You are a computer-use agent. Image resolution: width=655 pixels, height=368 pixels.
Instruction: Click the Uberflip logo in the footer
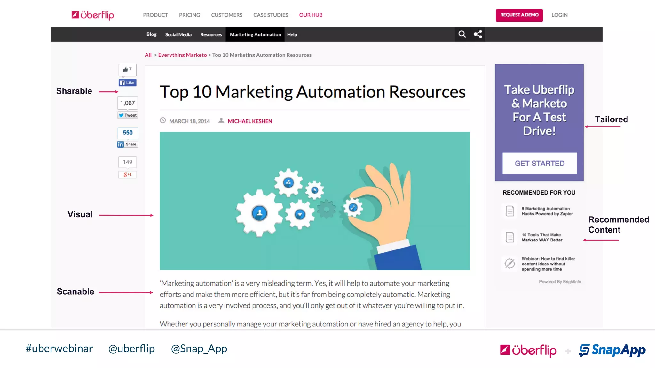(x=528, y=350)
